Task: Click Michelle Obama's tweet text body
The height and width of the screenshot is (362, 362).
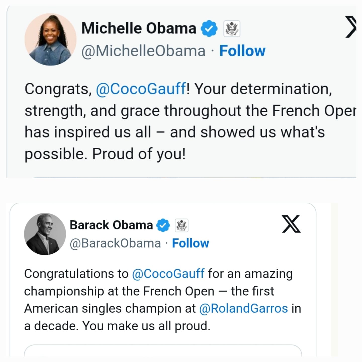Action: pos(176,121)
